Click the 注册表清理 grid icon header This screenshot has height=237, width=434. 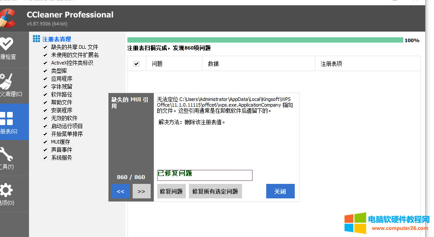(36, 39)
